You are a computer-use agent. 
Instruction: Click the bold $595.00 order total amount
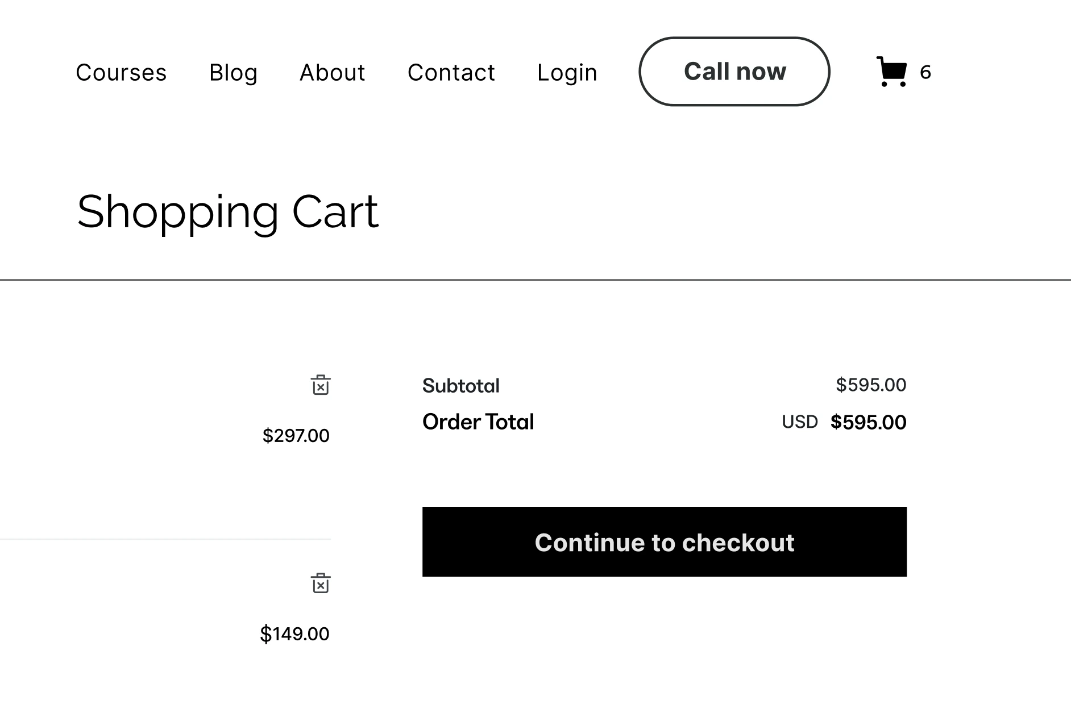point(868,422)
